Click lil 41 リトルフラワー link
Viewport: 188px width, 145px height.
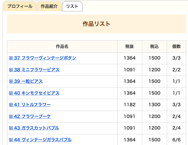tap(30, 105)
